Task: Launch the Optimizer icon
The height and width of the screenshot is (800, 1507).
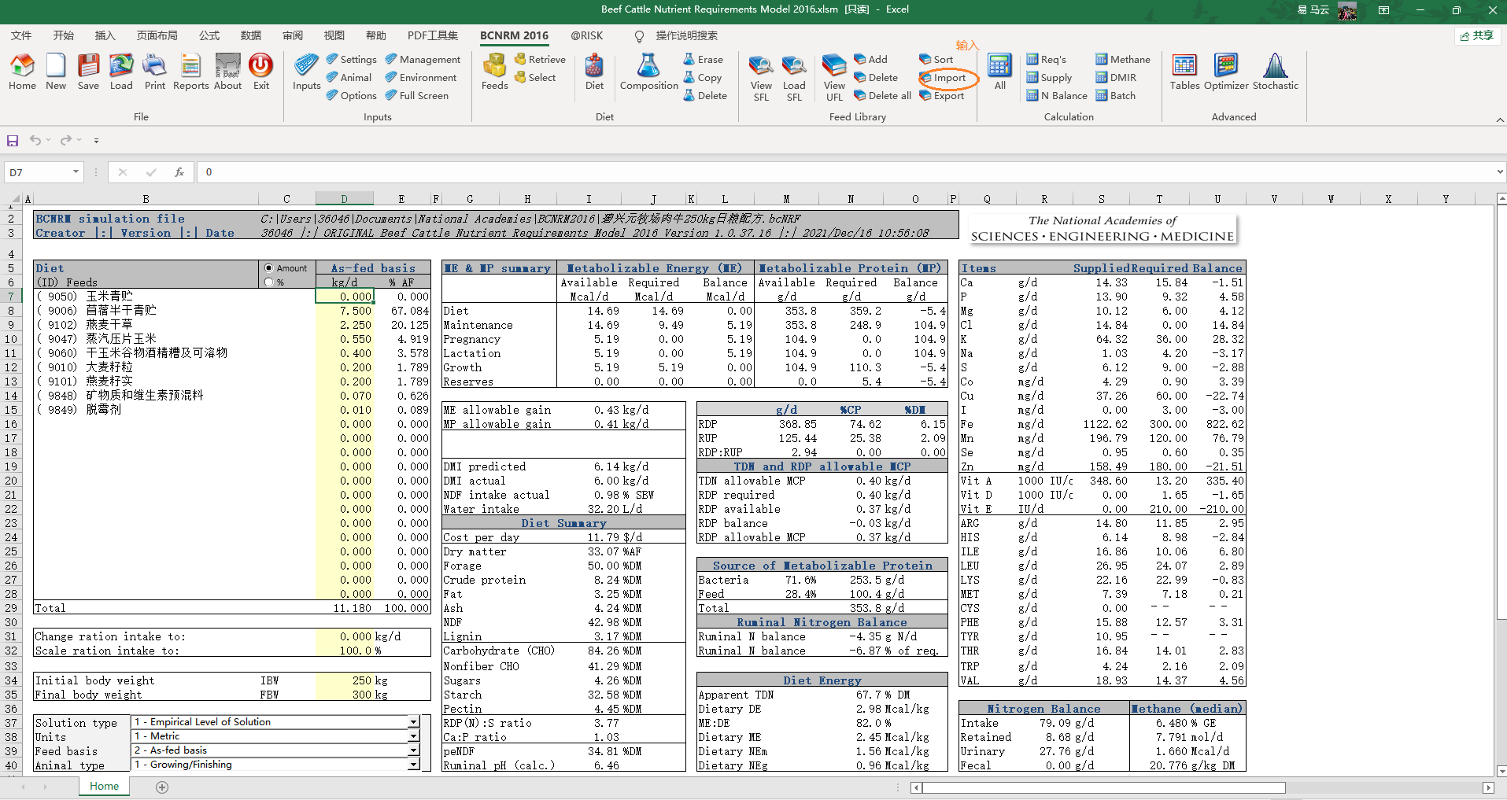Action: [1226, 72]
